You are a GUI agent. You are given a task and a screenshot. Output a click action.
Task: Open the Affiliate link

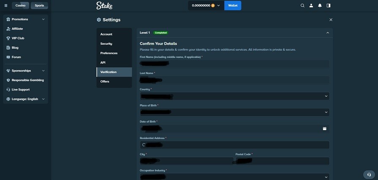point(17,29)
